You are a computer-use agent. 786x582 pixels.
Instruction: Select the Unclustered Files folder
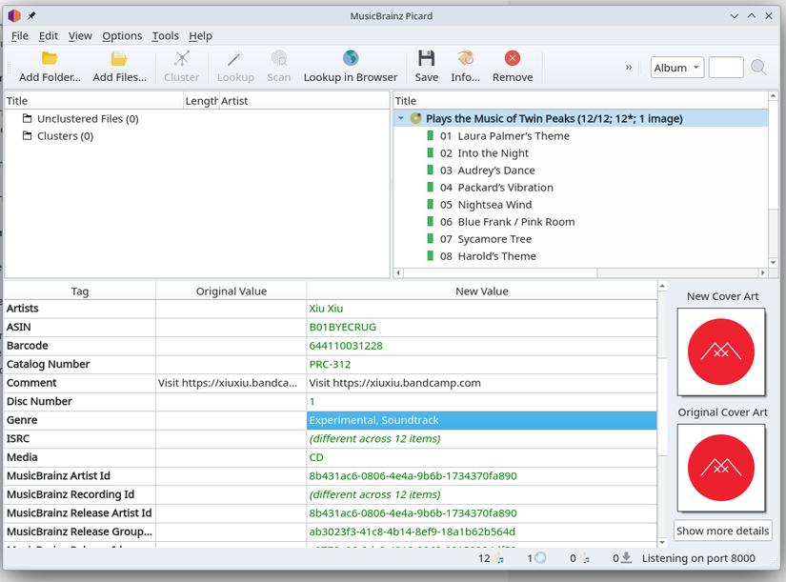[88, 119]
